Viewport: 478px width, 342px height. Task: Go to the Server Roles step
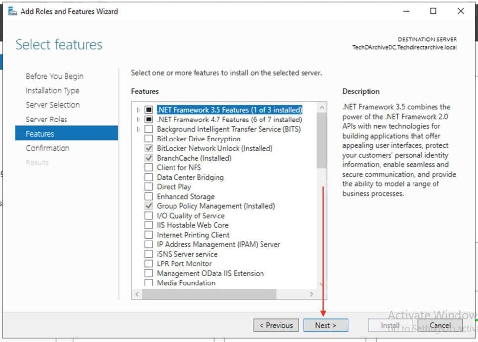46,120
